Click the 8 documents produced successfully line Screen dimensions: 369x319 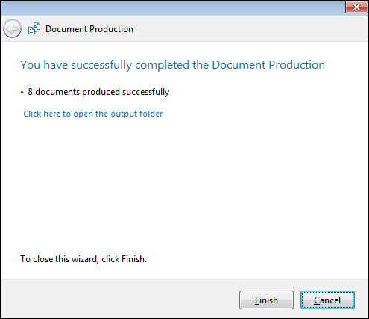(x=98, y=92)
